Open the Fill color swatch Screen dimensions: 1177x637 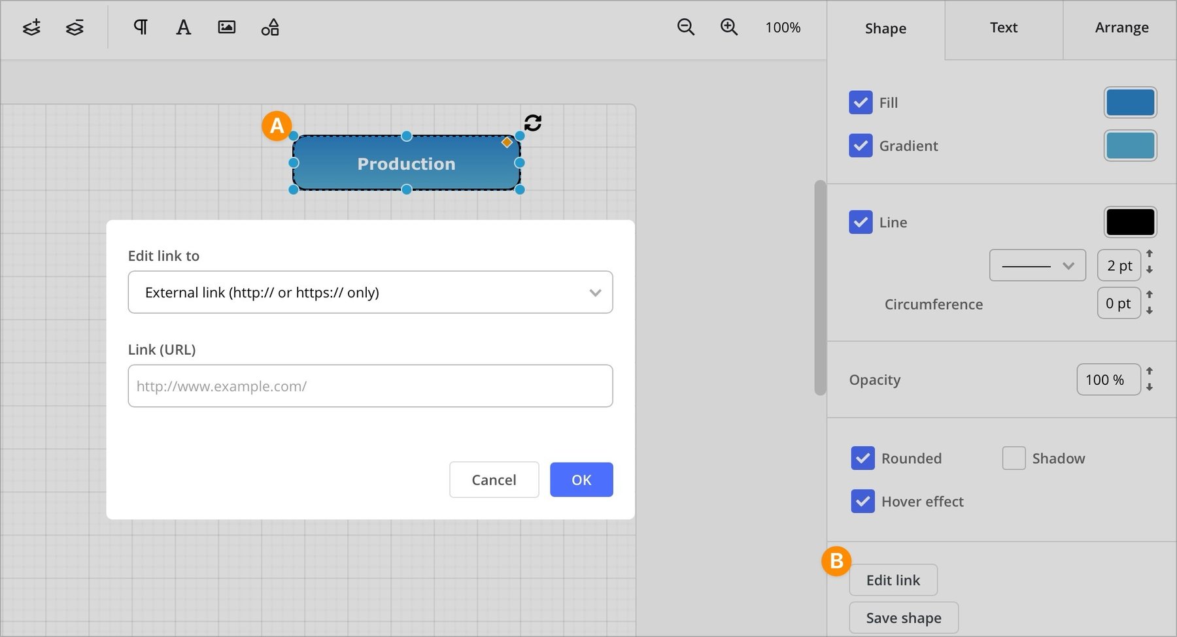click(x=1131, y=103)
